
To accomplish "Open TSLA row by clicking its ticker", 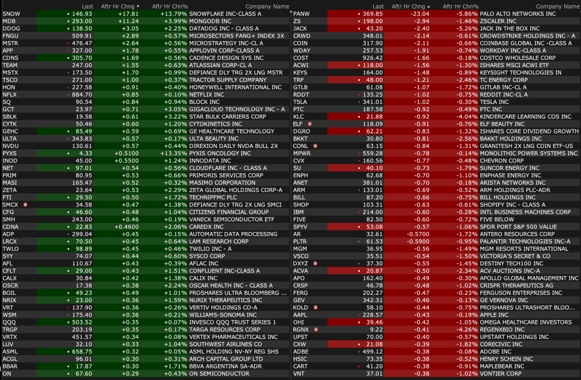I will tap(300, 102).
